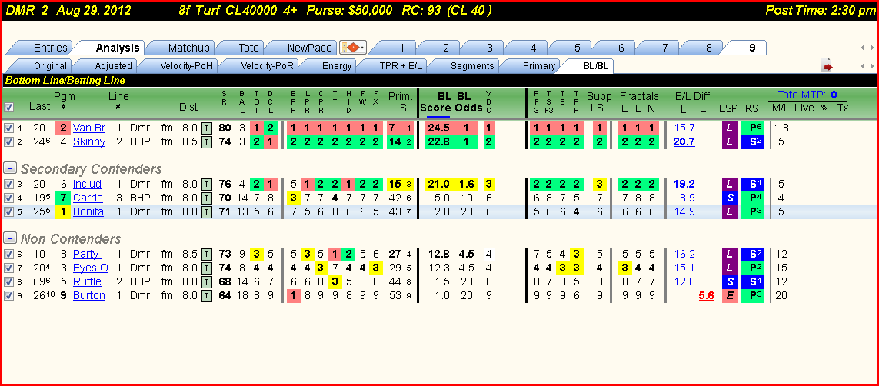Click the M/L value 1.8 for Van Br
This screenshot has width=879, height=386.
pos(781,128)
